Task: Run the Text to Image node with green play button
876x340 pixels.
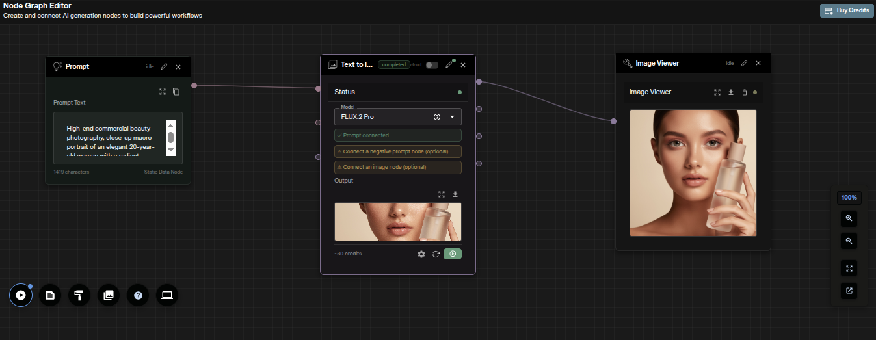Action: 453,254
